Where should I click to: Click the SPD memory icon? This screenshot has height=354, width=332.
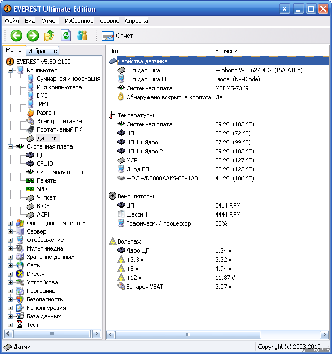(30, 189)
